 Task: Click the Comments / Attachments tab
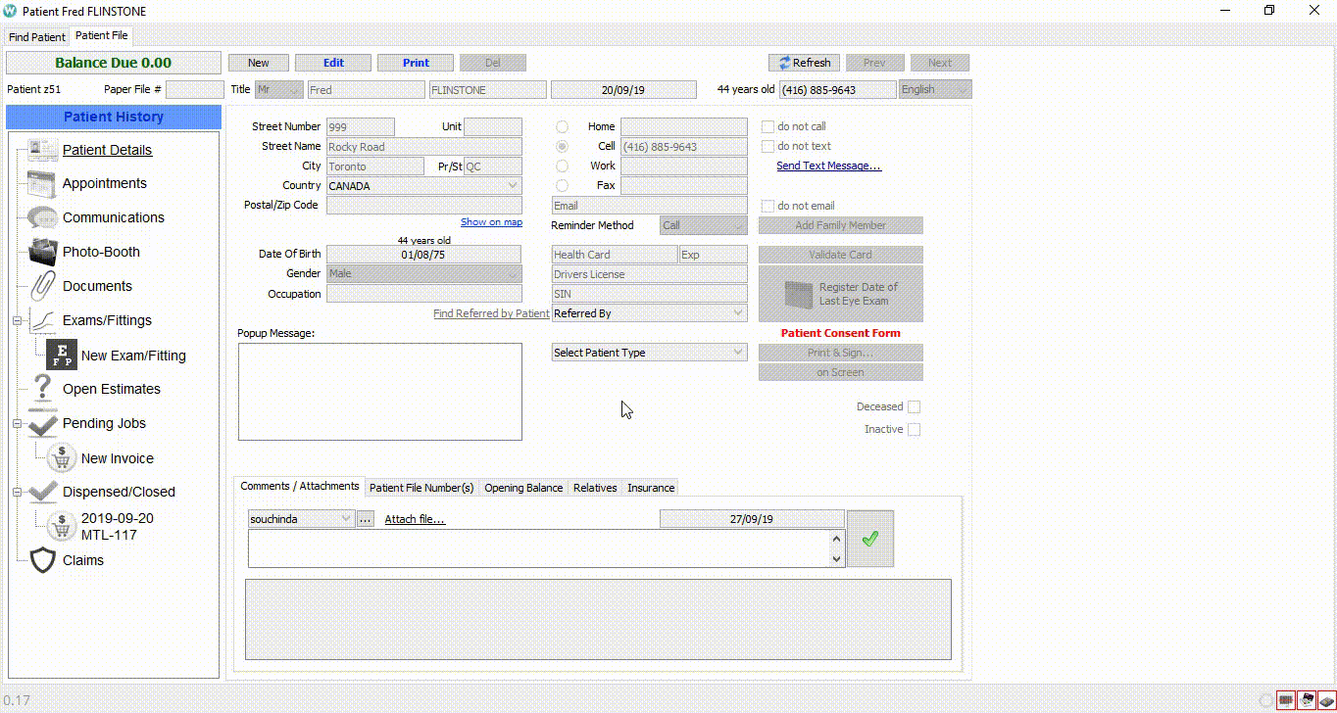point(300,486)
